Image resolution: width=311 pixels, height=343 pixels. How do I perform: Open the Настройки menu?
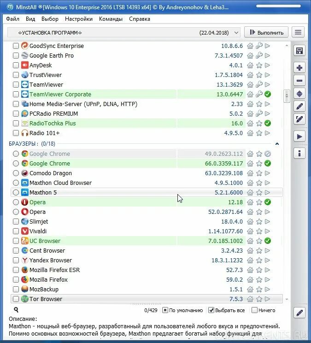pyautogui.click(x=79, y=19)
